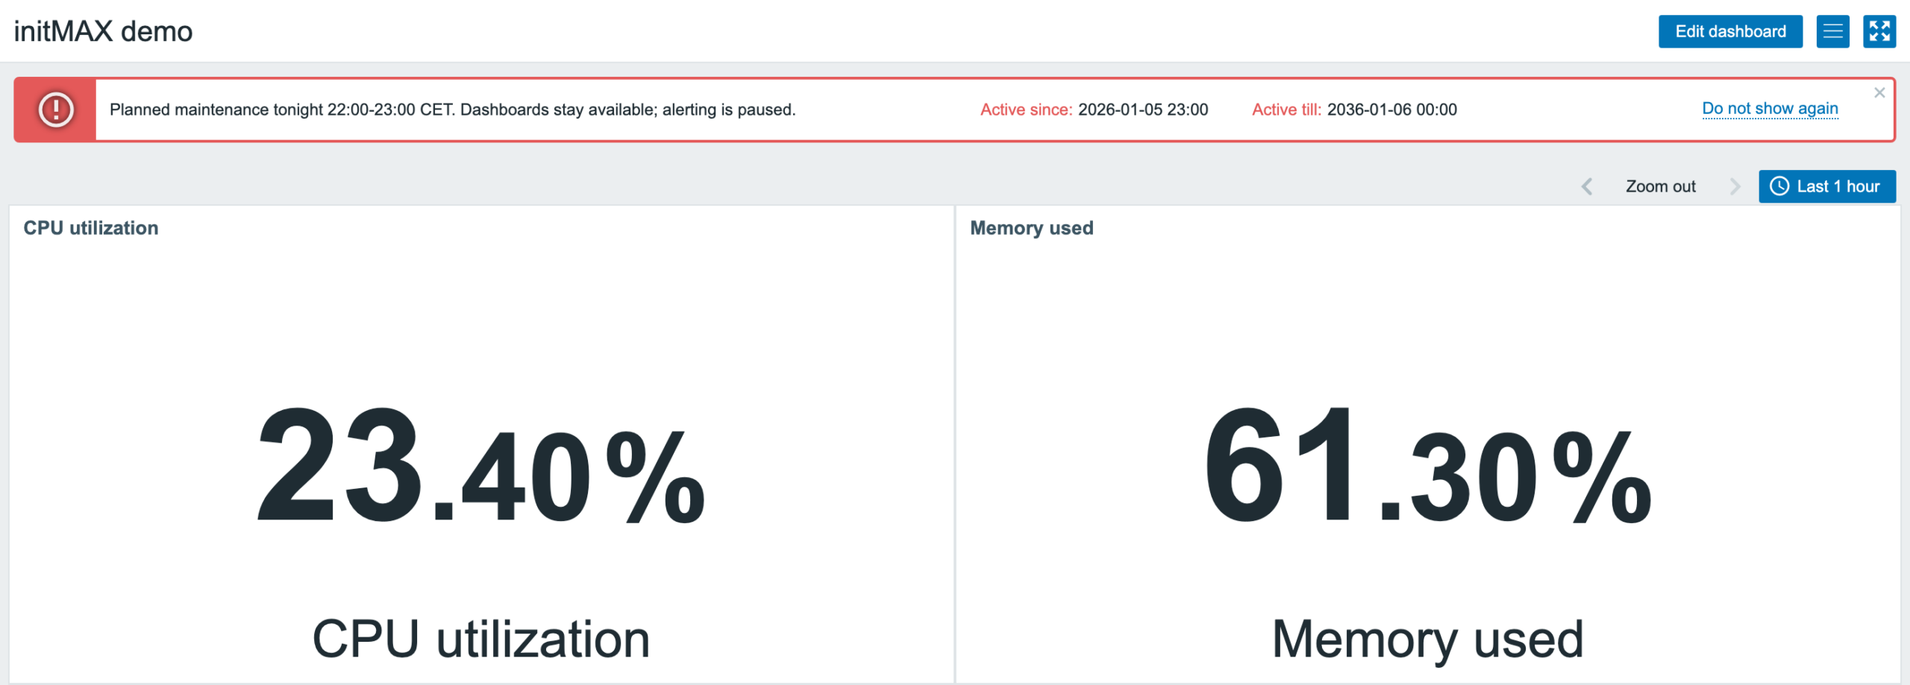The width and height of the screenshot is (1910, 685).
Task: Click the initMAX demo dashboard title
Action: pos(103,31)
